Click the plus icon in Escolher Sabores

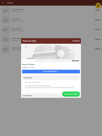pos(58,71)
